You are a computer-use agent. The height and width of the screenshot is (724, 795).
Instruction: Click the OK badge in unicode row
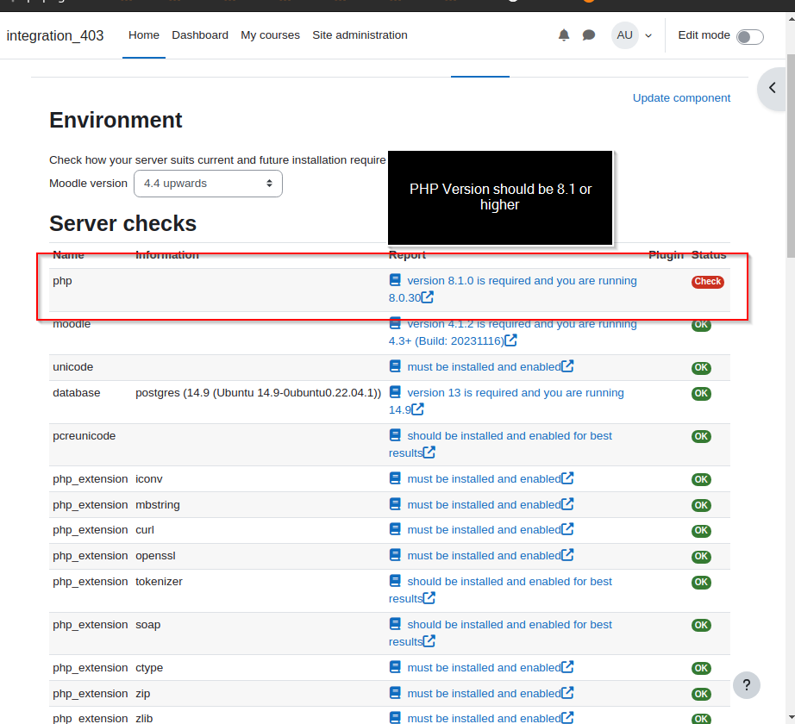701,368
